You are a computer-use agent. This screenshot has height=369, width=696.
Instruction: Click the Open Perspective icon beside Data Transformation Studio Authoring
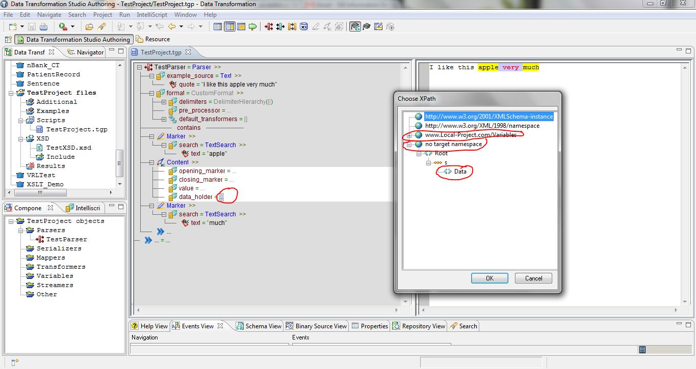click(8, 39)
